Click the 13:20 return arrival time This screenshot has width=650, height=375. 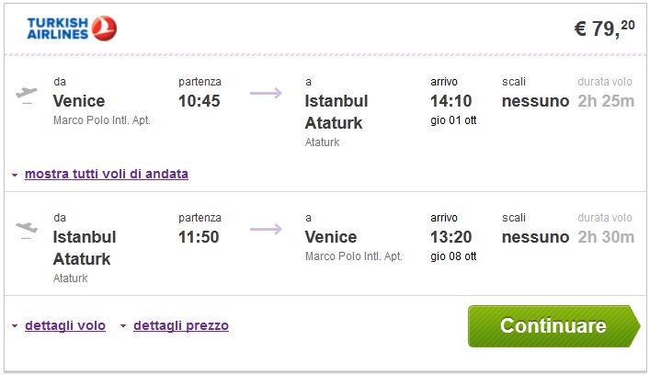click(x=451, y=237)
